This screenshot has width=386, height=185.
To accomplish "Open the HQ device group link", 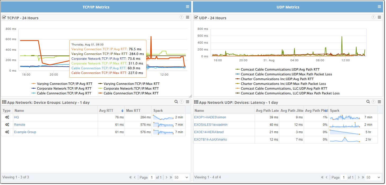I will [x=16, y=117].
